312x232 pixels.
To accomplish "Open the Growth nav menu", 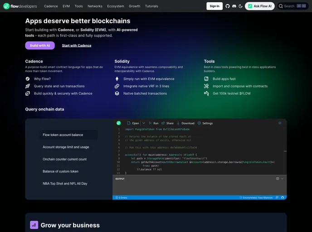I will (x=135, y=6).
